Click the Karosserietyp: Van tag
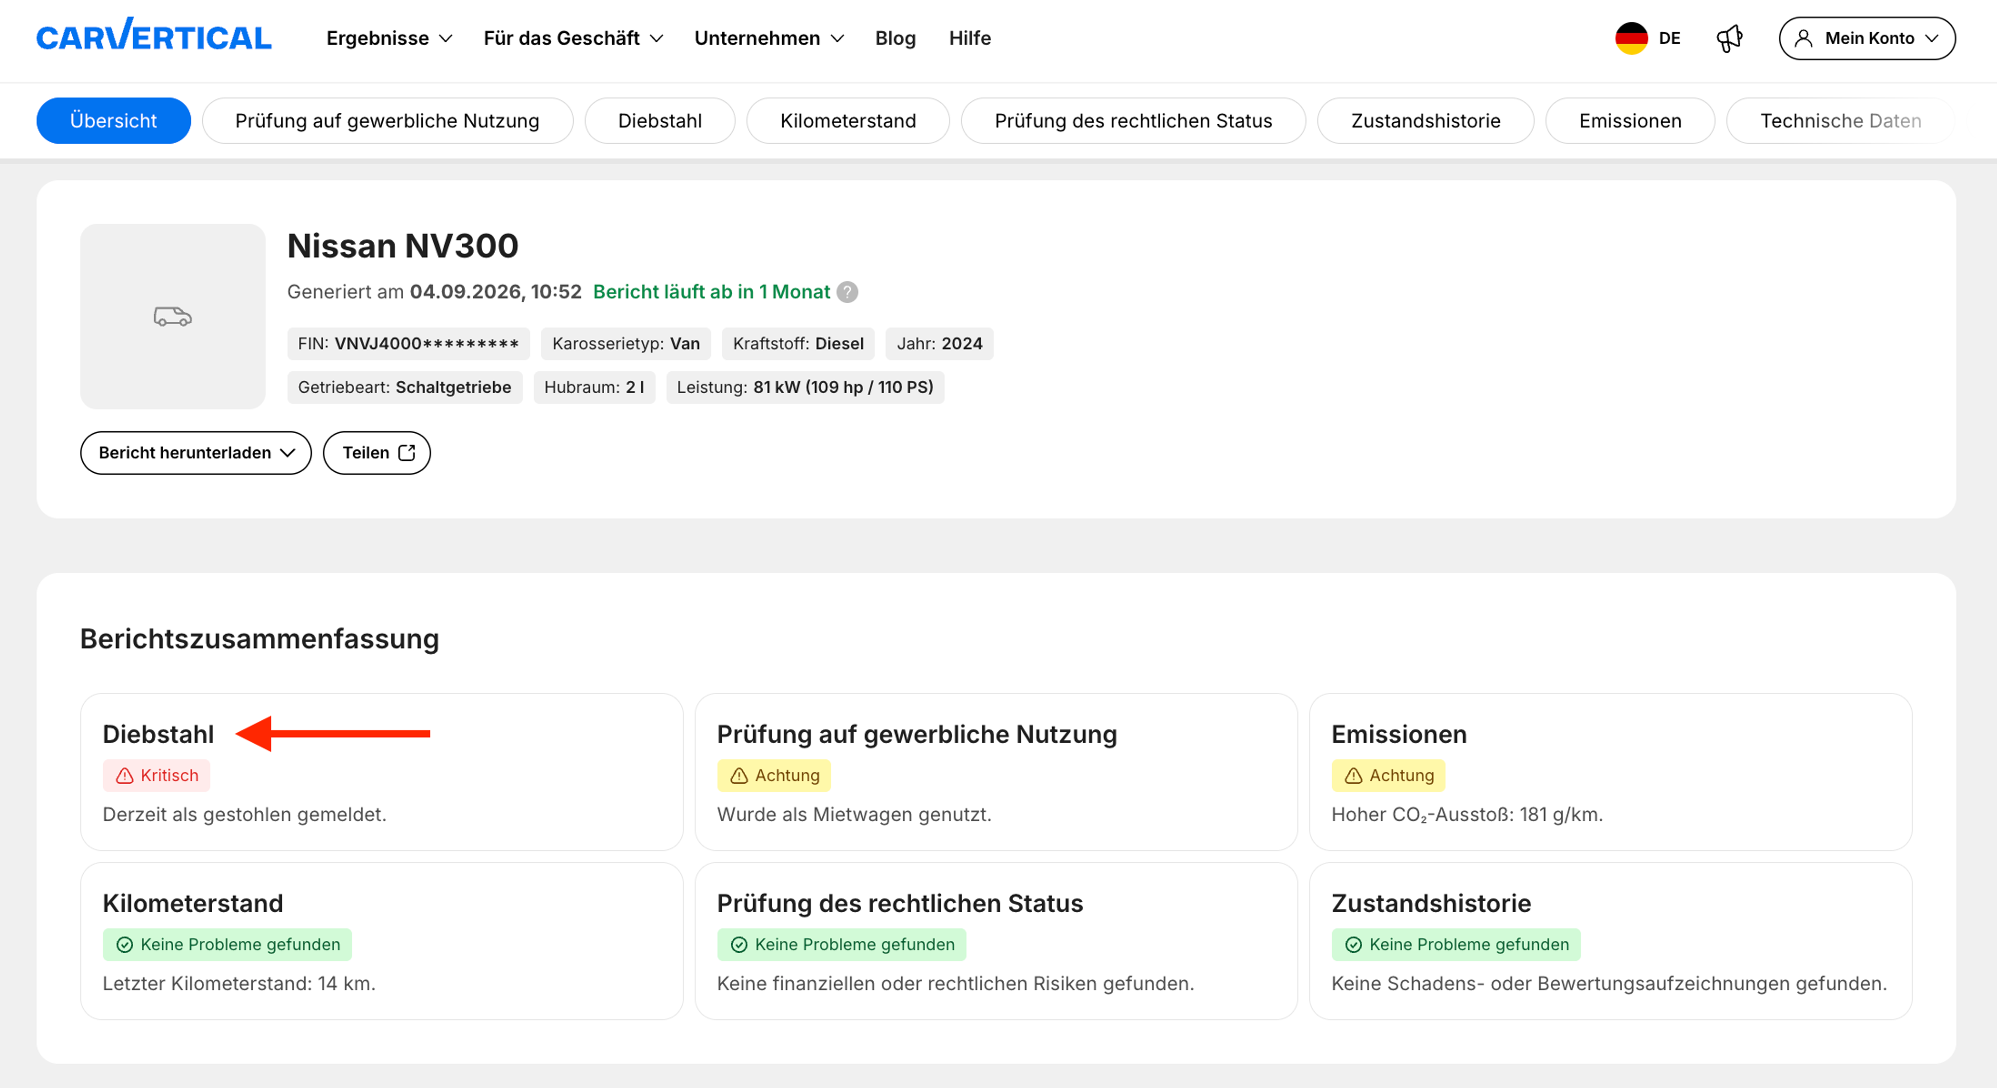The width and height of the screenshot is (1997, 1088). tap(626, 344)
